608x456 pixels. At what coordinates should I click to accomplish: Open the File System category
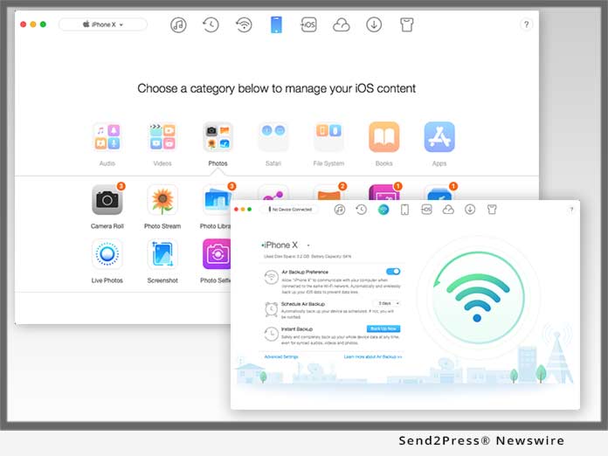[x=328, y=138]
